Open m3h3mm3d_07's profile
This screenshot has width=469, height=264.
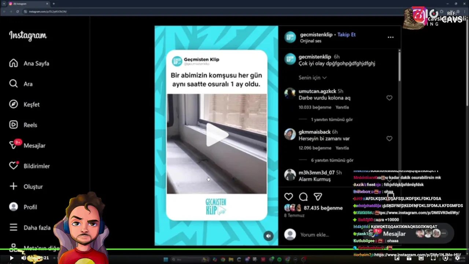click(317, 172)
